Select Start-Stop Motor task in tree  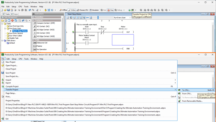click(20, 31)
